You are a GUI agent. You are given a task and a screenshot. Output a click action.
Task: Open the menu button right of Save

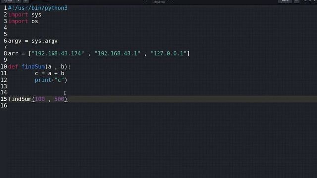pyautogui.click(x=296, y=1)
